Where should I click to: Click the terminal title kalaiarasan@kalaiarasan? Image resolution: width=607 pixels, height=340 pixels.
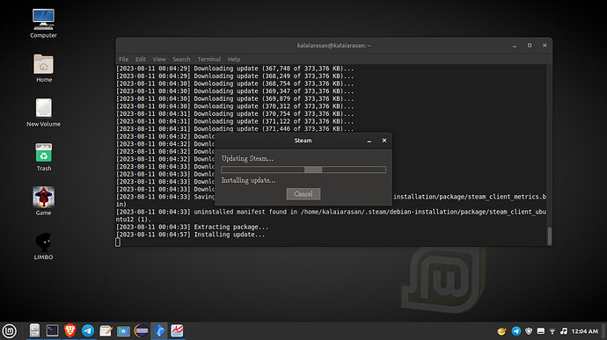[333, 46]
